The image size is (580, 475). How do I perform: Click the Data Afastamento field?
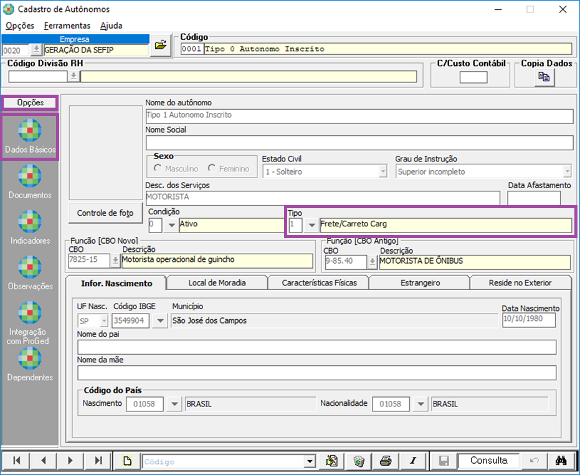[x=534, y=198]
